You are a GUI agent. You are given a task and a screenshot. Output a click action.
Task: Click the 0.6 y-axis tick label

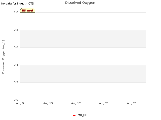tap(16, 47)
